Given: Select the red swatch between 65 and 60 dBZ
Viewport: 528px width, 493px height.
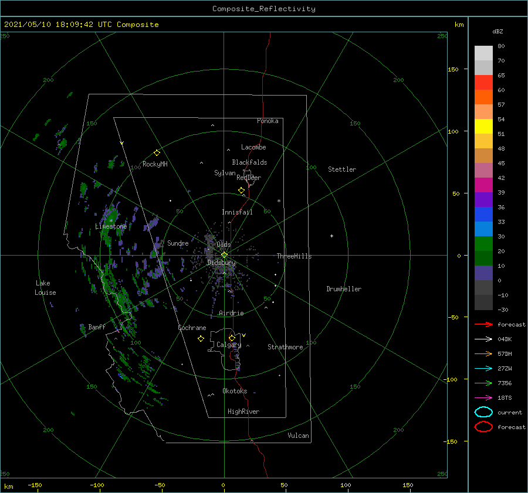Looking at the screenshot, I should pyautogui.click(x=483, y=83).
